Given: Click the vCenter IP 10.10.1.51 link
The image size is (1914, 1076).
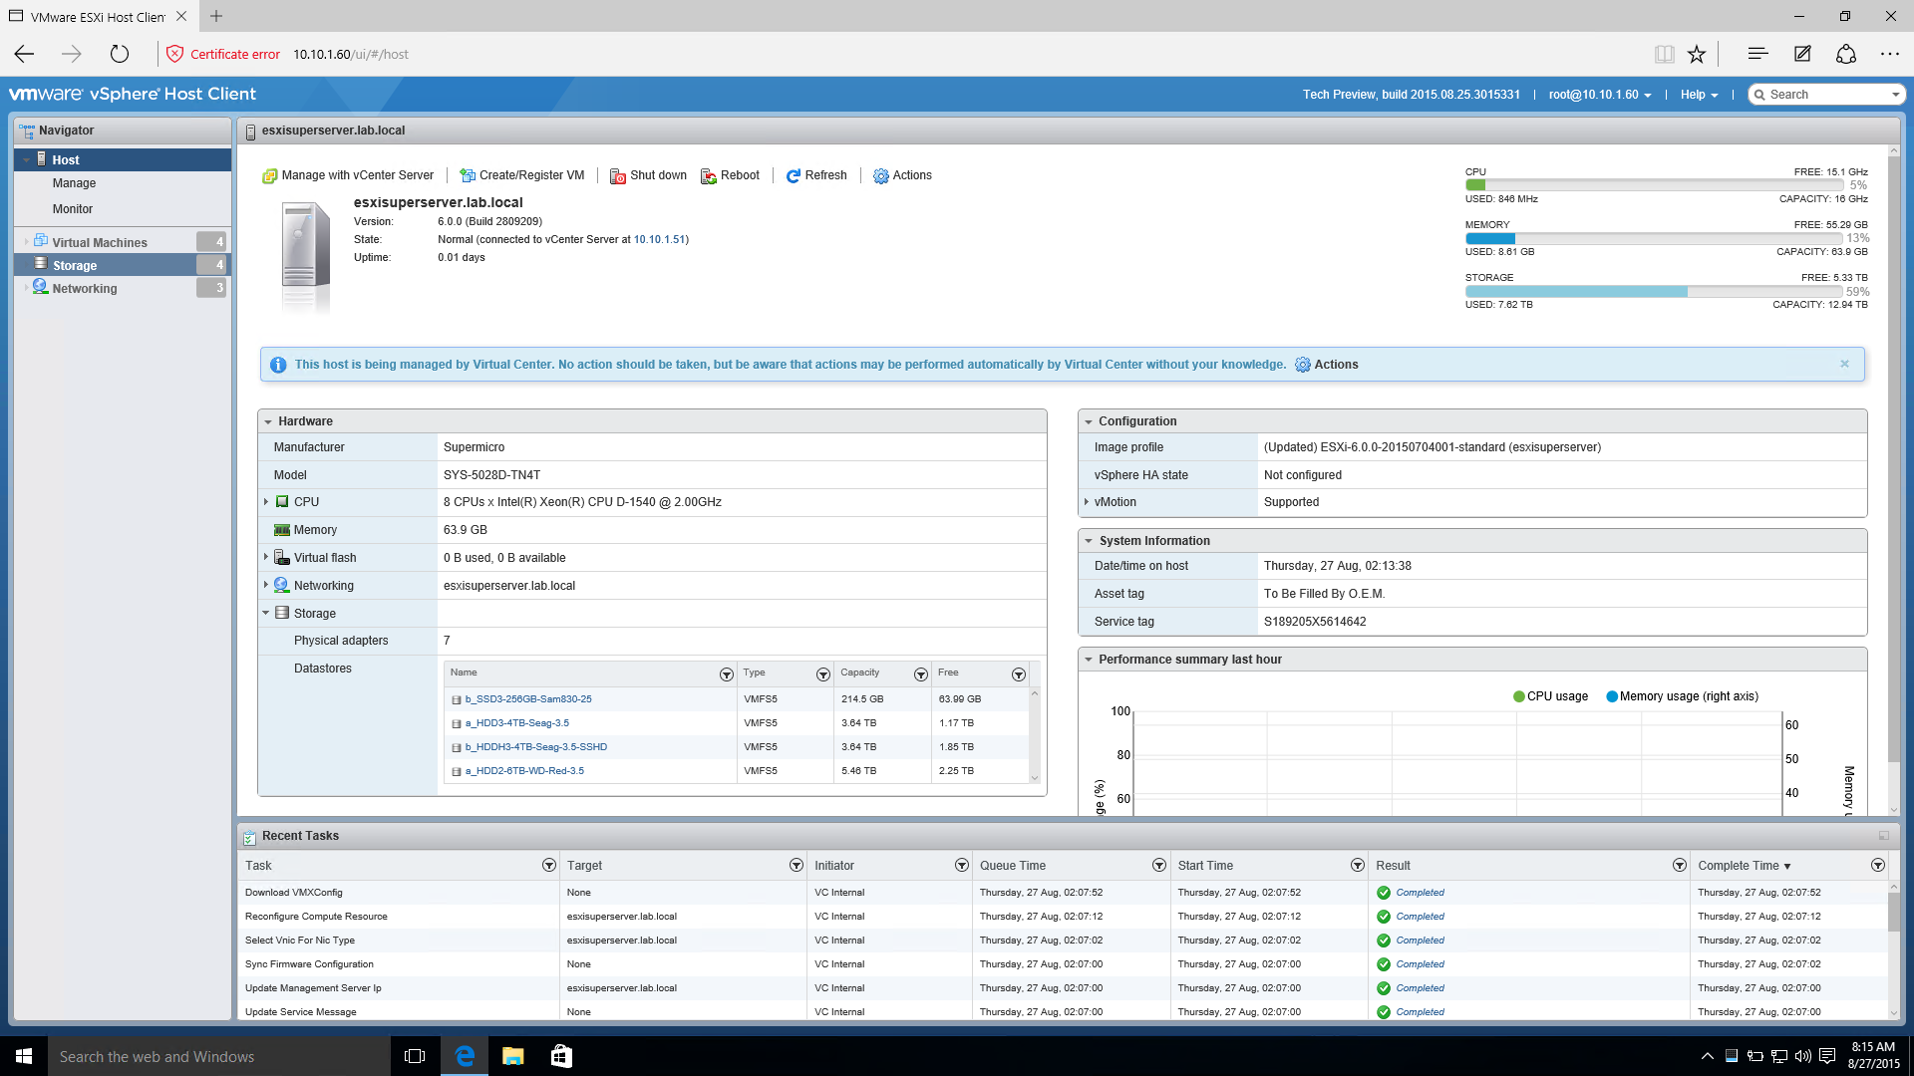Looking at the screenshot, I should [x=659, y=239].
